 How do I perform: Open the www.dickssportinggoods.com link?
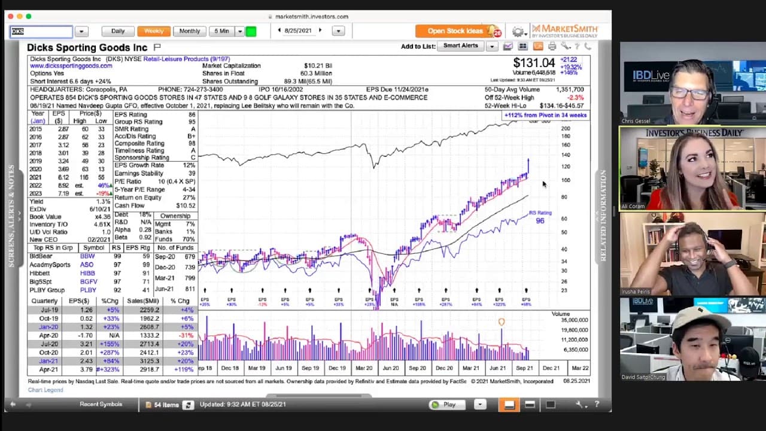tap(71, 66)
